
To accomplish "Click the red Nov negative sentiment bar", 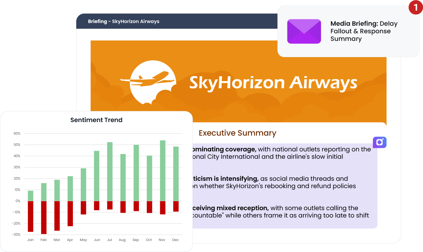I will [x=162, y=208].
